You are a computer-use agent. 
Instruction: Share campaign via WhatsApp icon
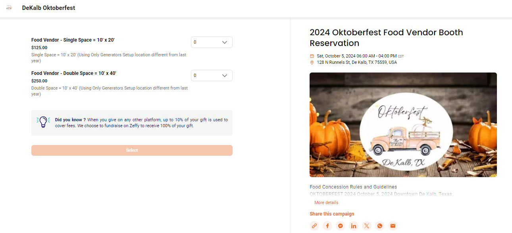(x=380, y=226)
